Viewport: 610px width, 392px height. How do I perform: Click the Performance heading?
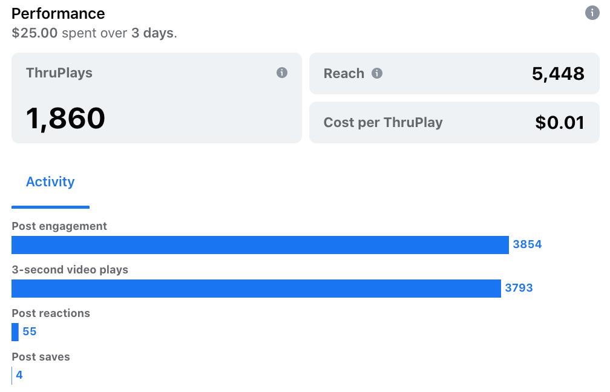[x=58, y=13]
